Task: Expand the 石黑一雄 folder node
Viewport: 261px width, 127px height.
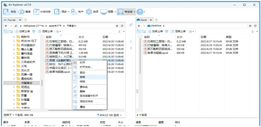Action: point(14,74)
